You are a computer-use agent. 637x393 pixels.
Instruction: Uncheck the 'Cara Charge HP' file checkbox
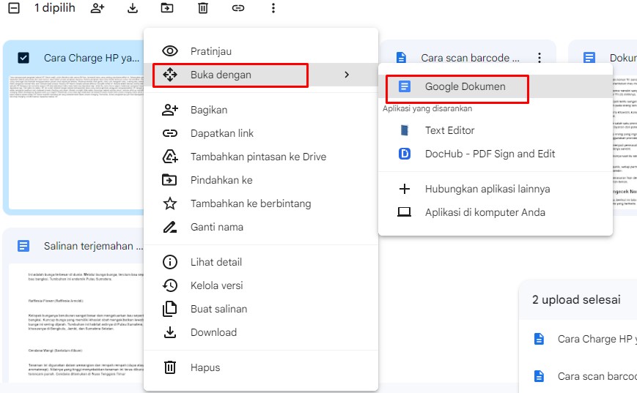[x=23, y=58]
